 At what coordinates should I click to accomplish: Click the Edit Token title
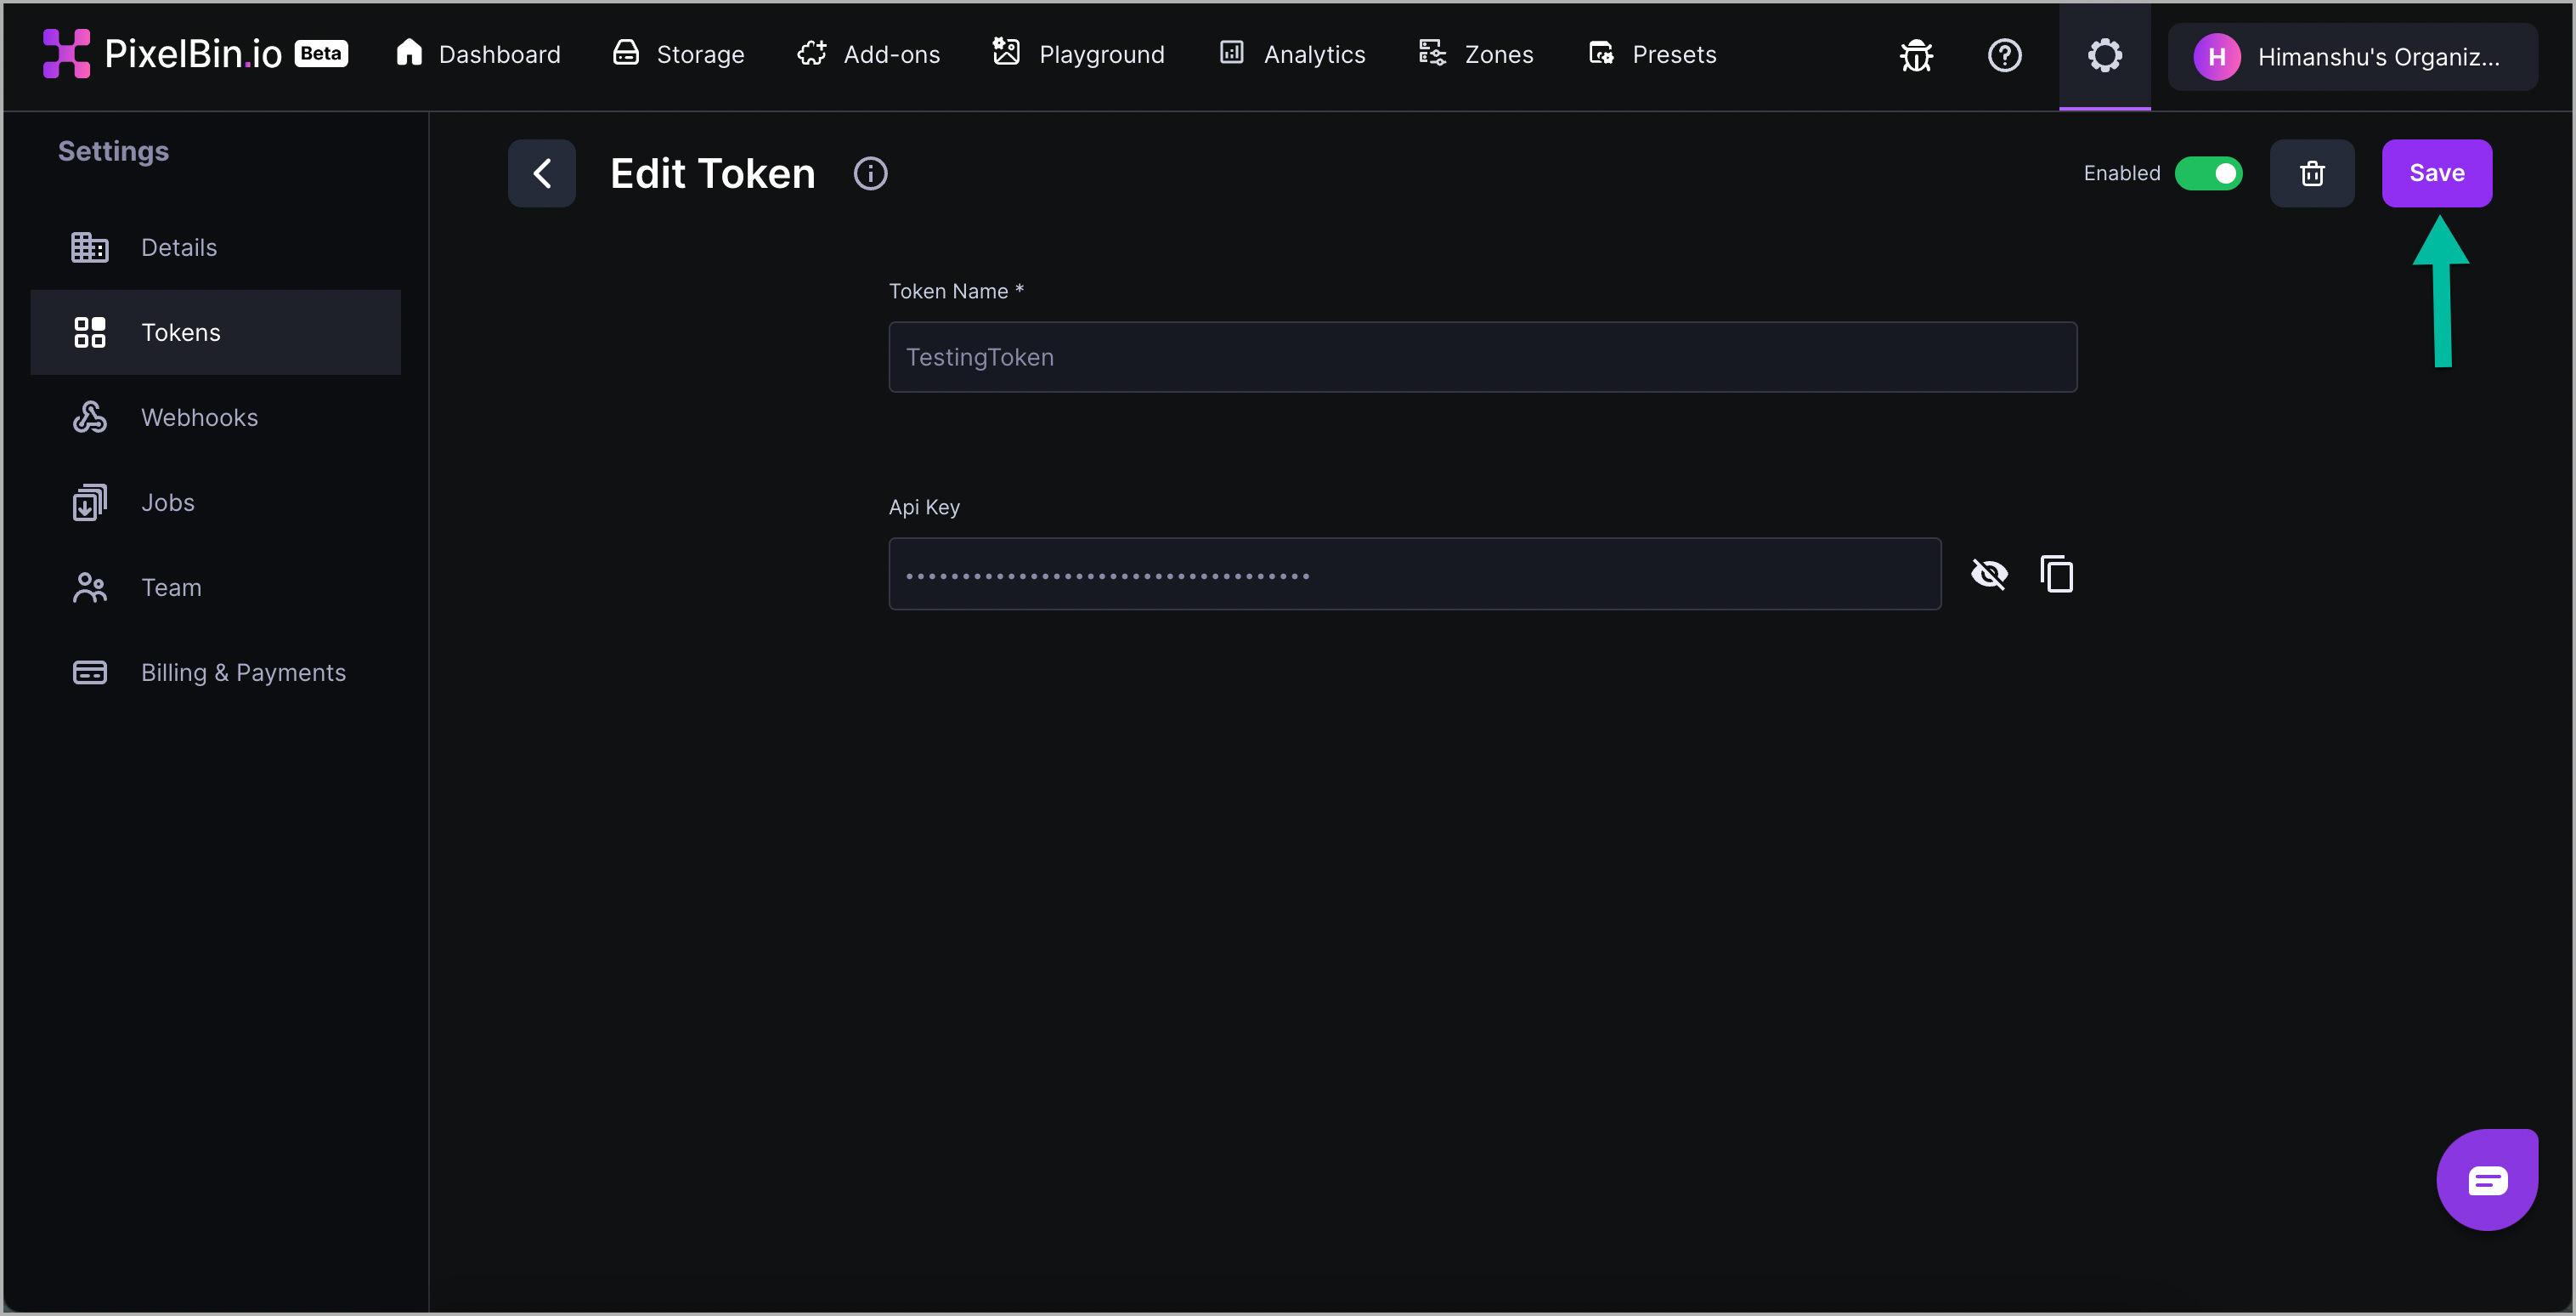pyautogui.click(x=713, y=173)
